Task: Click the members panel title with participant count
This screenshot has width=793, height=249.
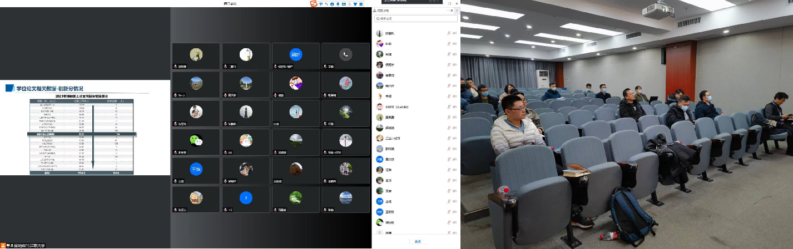Action: 383,10
